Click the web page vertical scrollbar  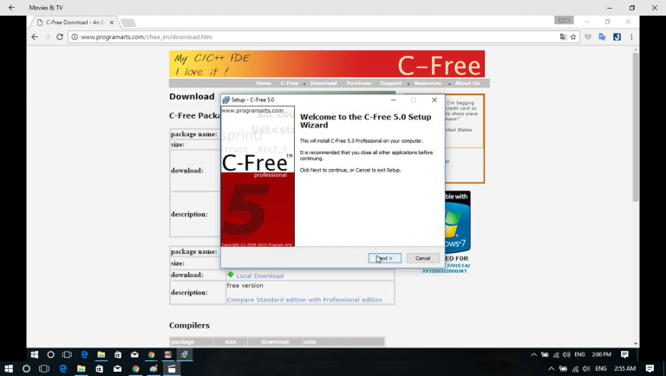coord(636,126)
